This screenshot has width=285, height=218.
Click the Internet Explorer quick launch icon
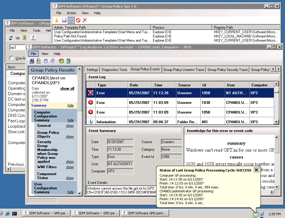(x=7, y=213)
